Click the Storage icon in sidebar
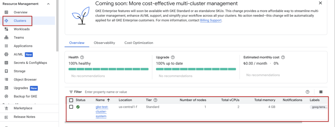The width and height of the screenshot is (335, 127). point(7,71)
